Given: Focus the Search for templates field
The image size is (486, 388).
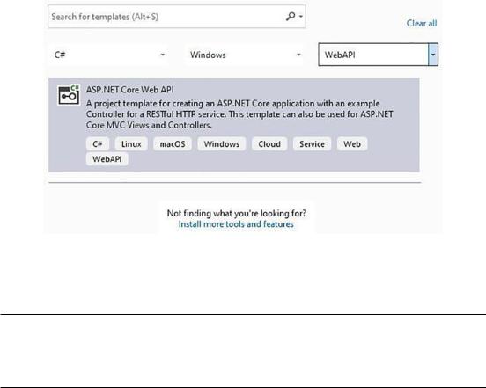Looking at the screenshot, I should (177, 17).
